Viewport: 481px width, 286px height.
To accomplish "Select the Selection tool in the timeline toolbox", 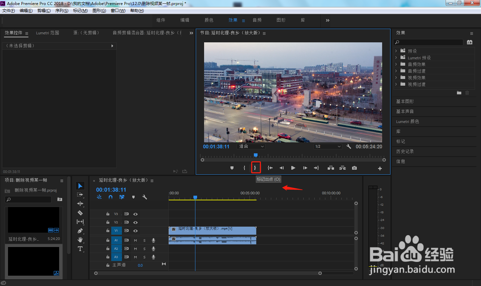I will (x=80, y=186).
